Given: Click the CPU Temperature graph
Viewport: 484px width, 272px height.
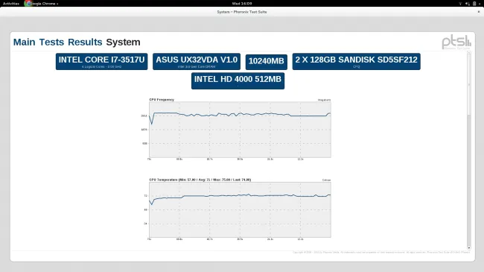Looking at the screenshot, I should 240,209.
